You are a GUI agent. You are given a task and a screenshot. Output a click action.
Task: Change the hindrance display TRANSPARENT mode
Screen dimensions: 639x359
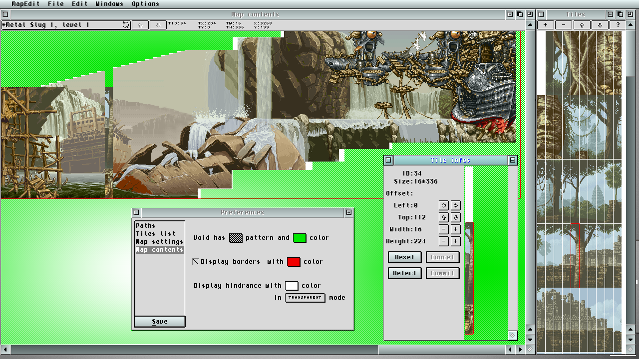[305, 298]
